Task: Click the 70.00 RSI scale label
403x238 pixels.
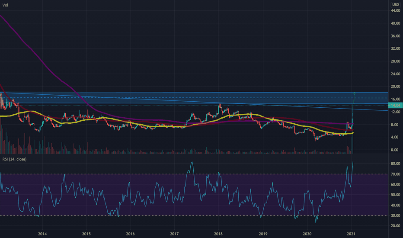Action: click(x=395, y=174)
